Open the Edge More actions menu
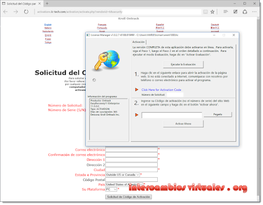The height and width of the screenshot is (205, 263). pyautogui.click(x=254, y=12)
